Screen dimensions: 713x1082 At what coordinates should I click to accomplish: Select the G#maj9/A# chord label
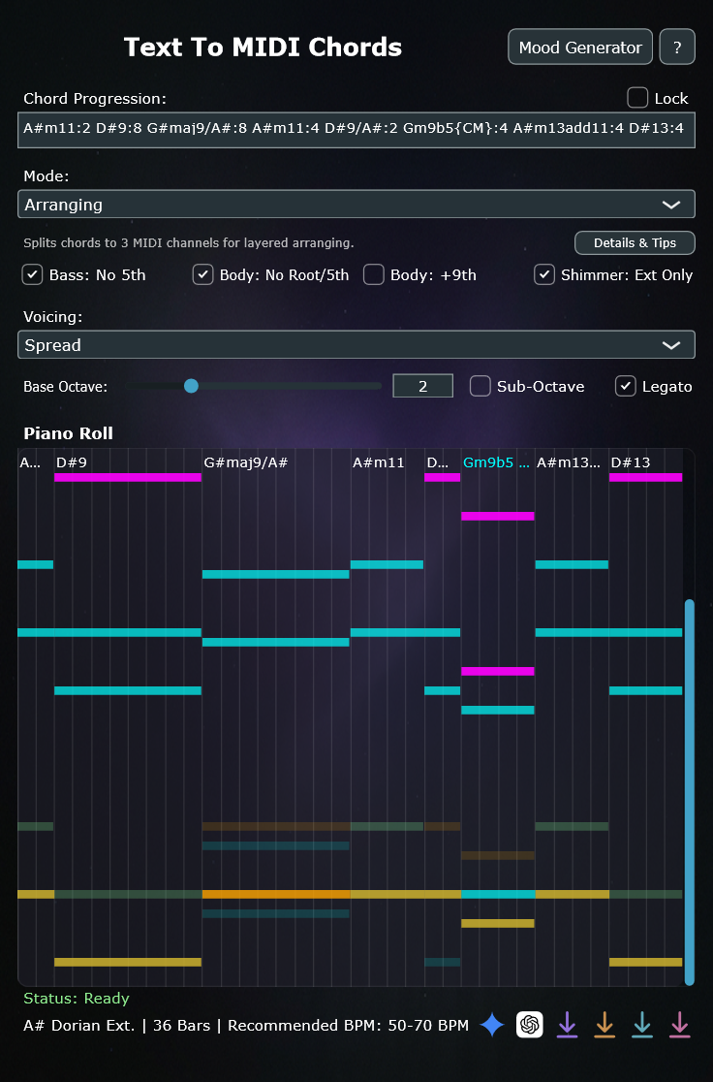click(245, 462)
